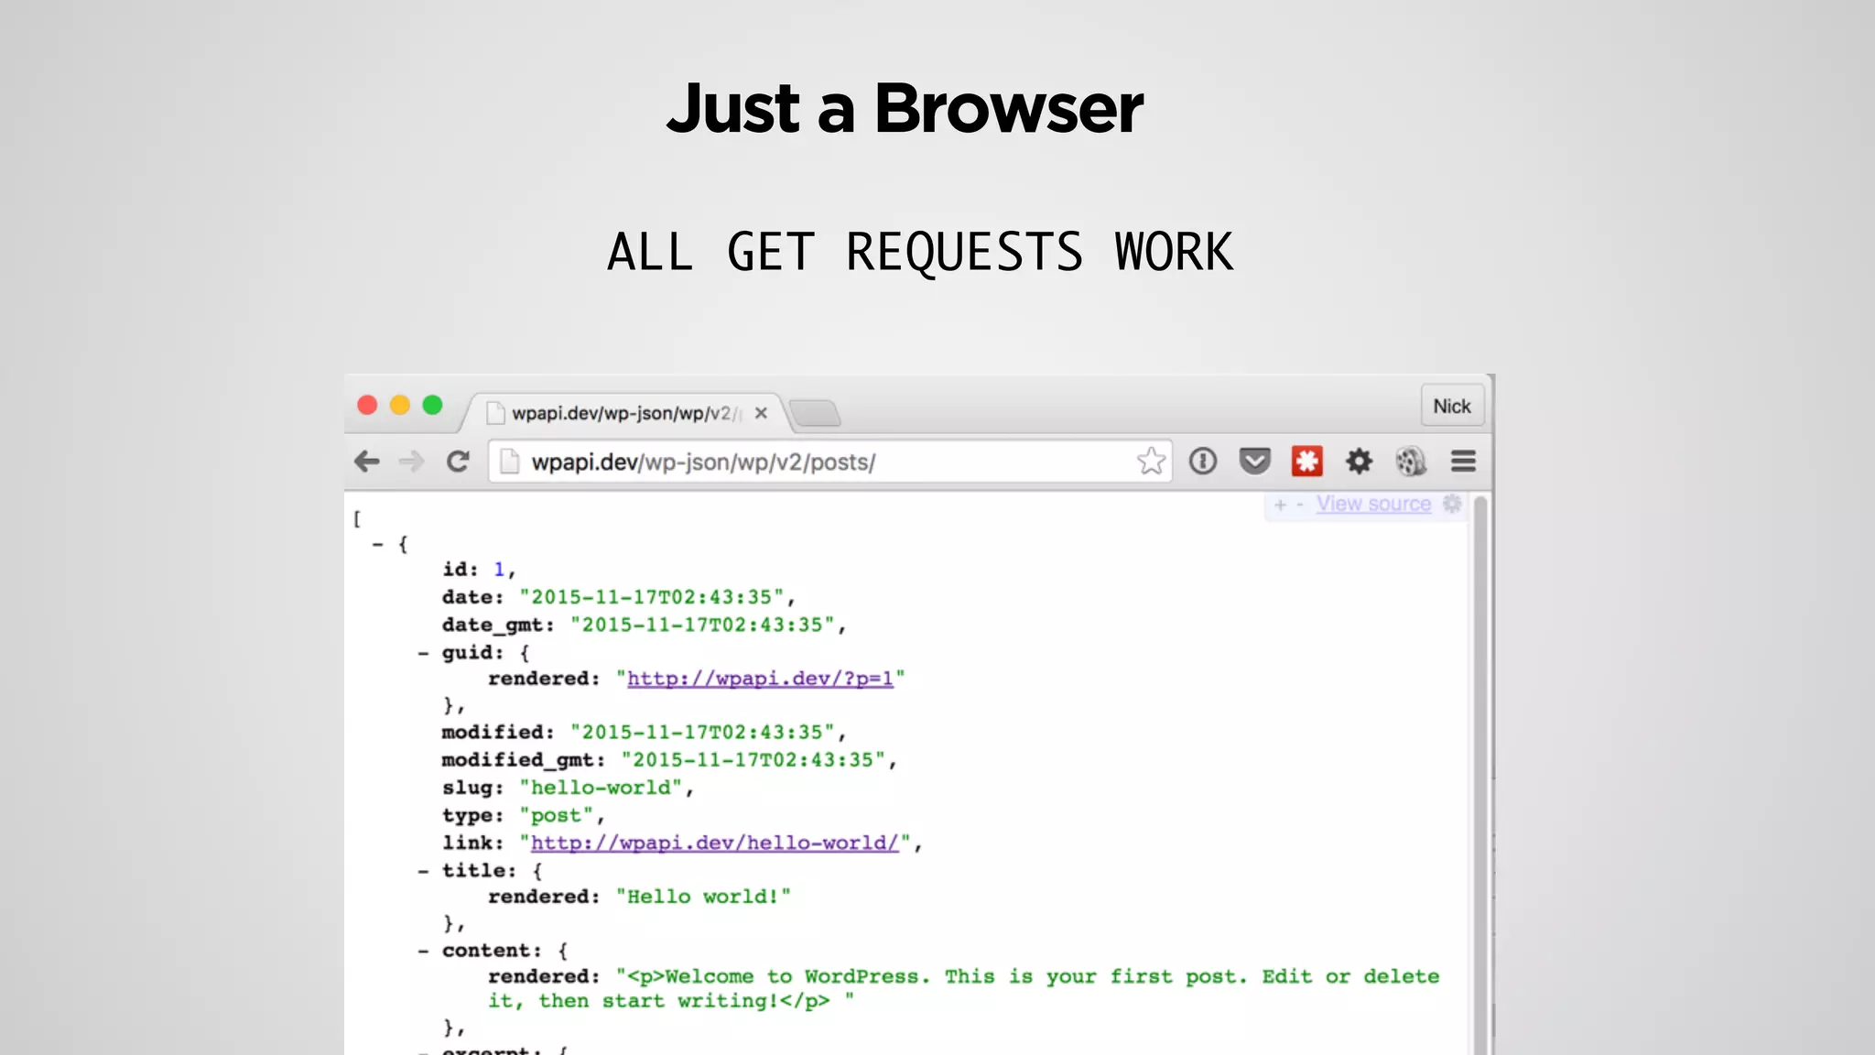Click the id value 1
This screenshot has width=1875, height=1055.
(x=500, y=570)
